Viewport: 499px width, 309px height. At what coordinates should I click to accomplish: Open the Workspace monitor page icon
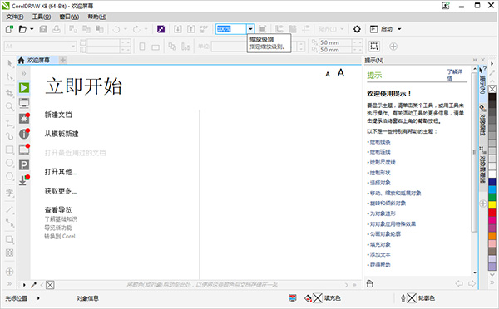coord(24,103)
